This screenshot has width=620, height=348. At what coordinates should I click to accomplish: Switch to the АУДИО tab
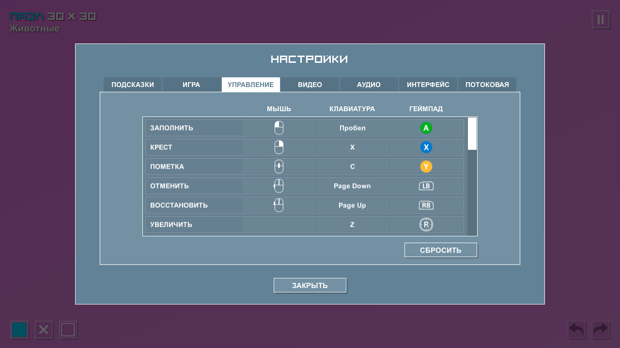point(369,85)
